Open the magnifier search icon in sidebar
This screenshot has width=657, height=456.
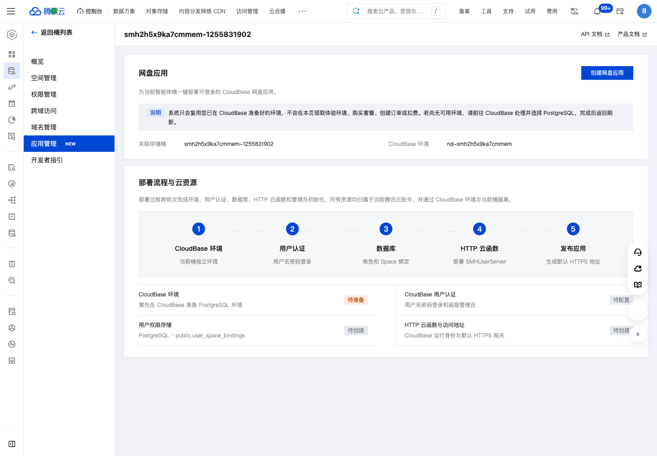(12, 280)
